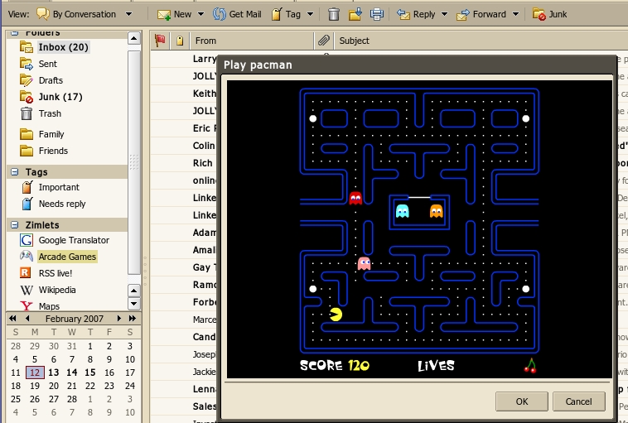Launch the RSS live! zimlet

(55, 273)
